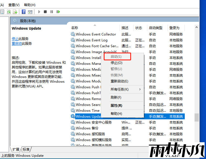This screenshot has width=206, height=159.
Task: Click the gear icon of Windows 安全中心服务
Action: [73, 122]
